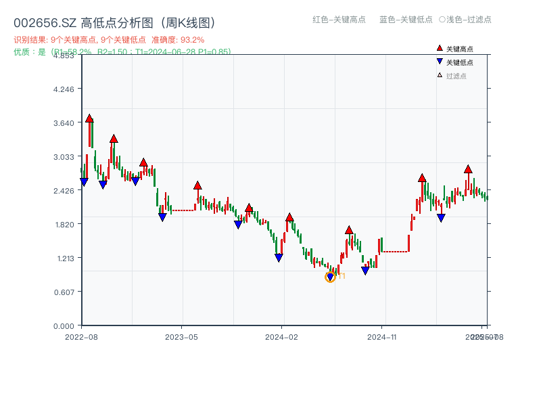Click the 蓝色-关键低点 header label

pos(406,20)
